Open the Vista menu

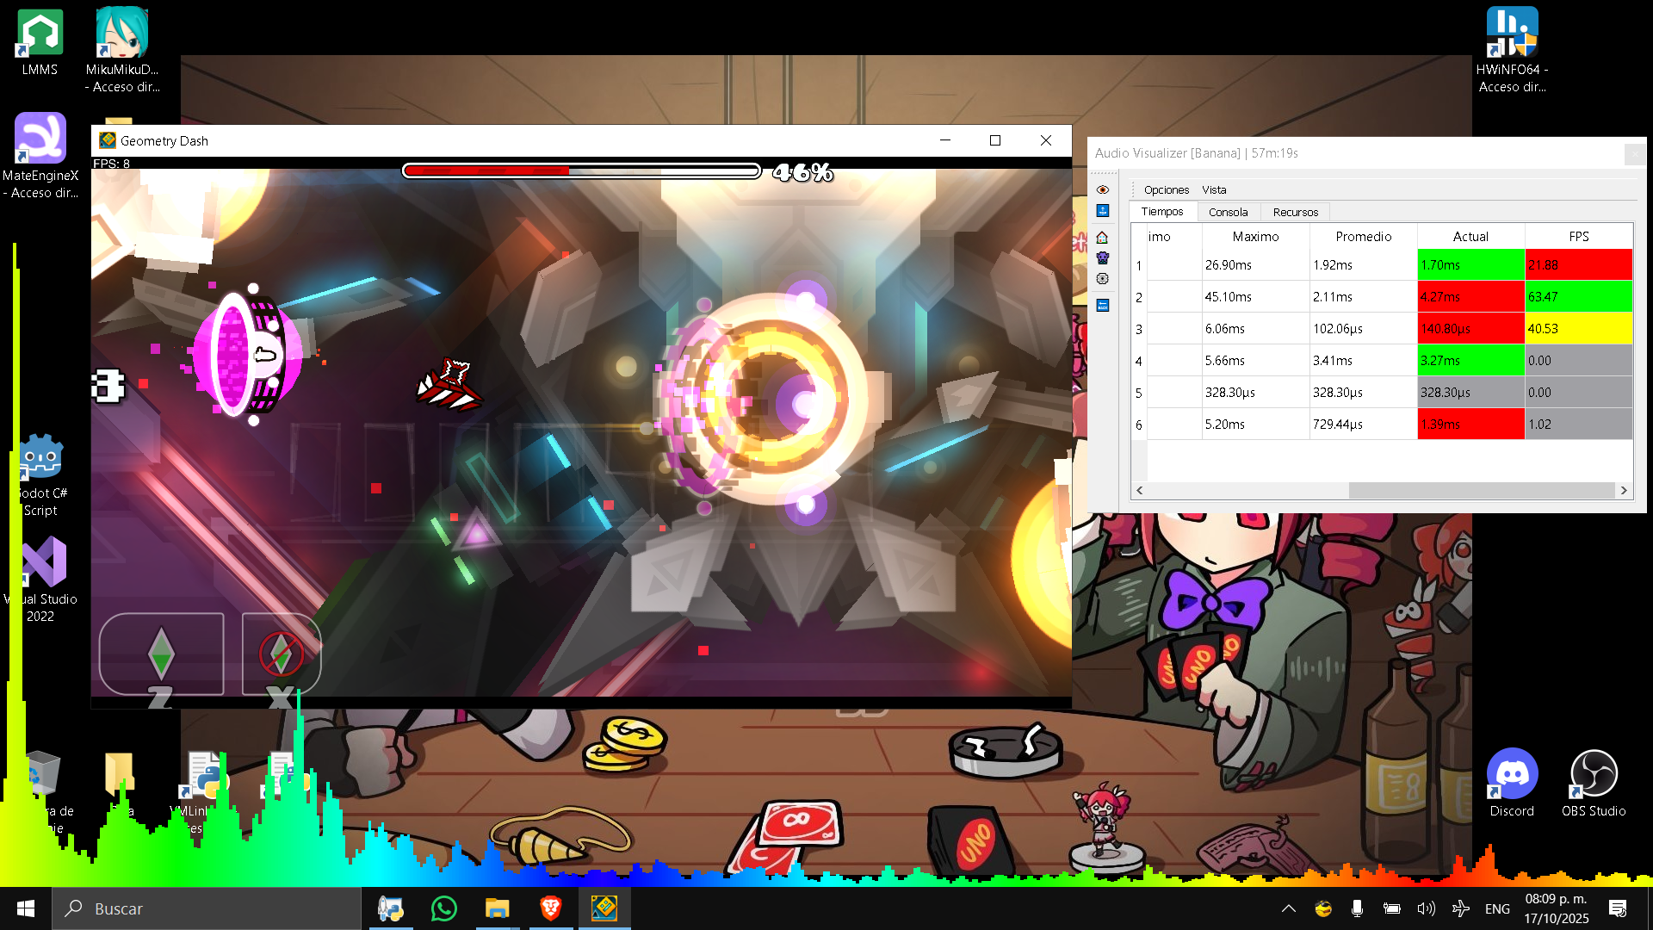tap(1214, 190)
